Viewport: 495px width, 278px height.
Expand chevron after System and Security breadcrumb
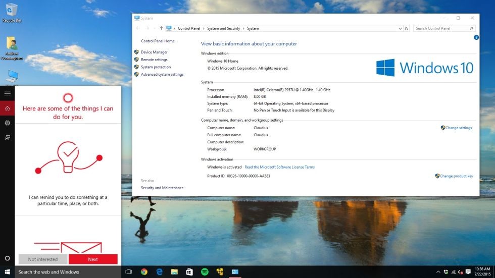click(243, 28)
